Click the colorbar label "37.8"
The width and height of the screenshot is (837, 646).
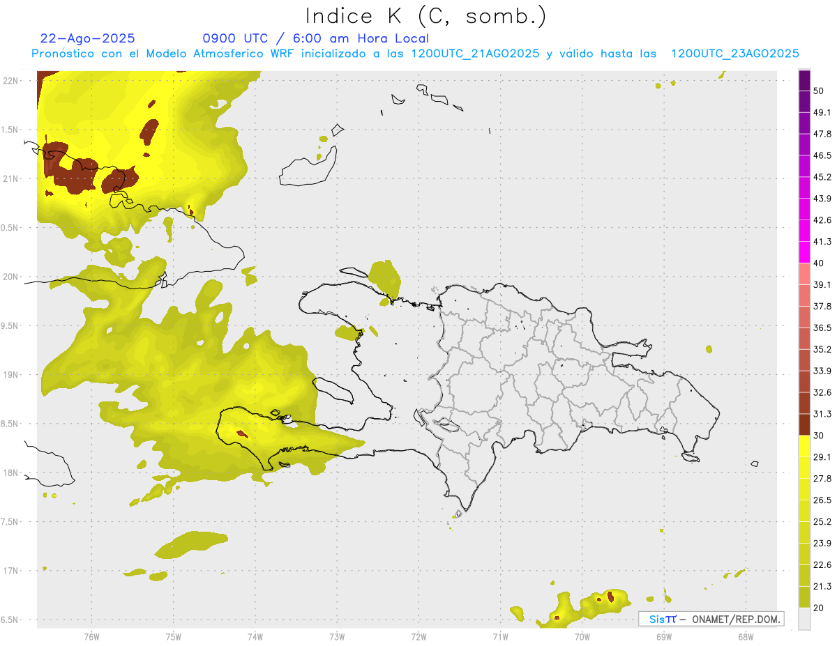822,306
